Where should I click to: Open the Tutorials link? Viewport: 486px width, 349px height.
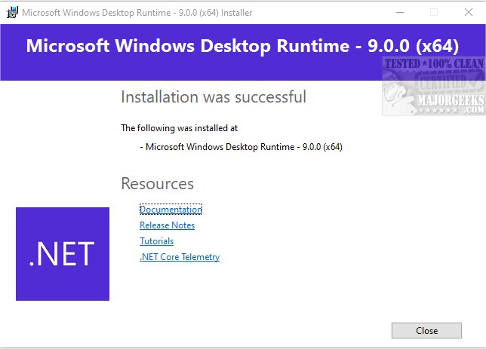click(156, 241)
